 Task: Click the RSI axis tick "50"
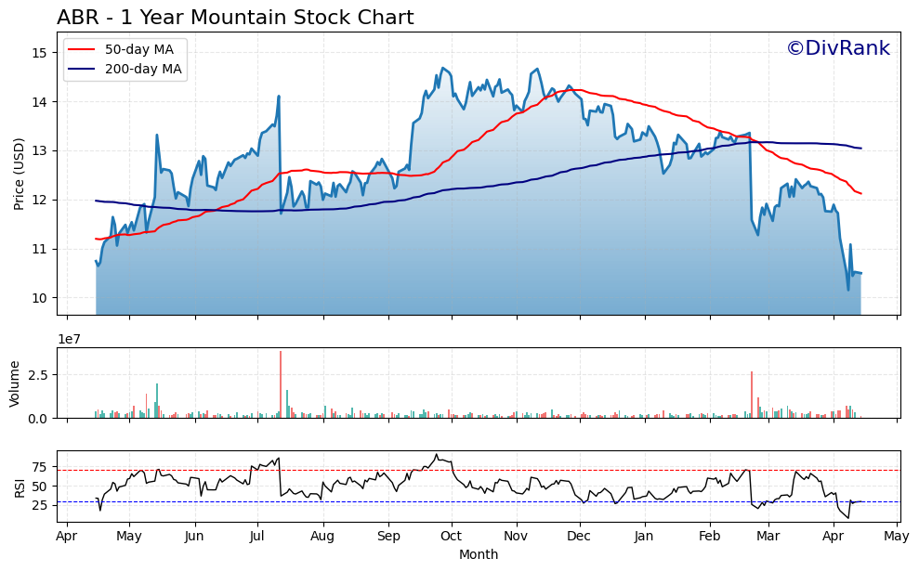[39, 487]
